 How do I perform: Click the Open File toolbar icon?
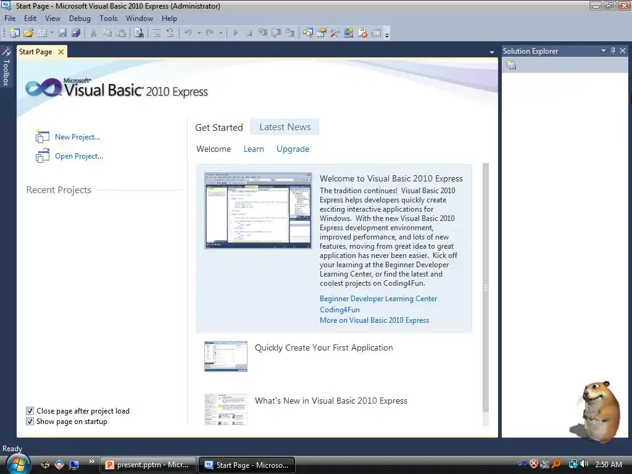coord(28,33)
